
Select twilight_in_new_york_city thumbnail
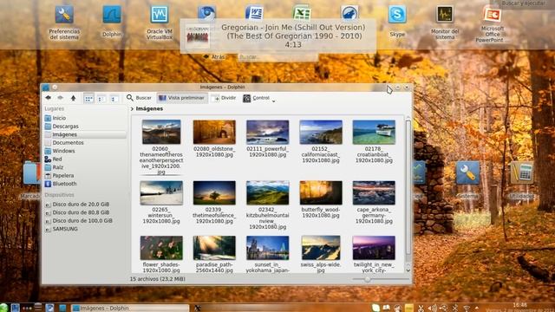click(374, 248)
